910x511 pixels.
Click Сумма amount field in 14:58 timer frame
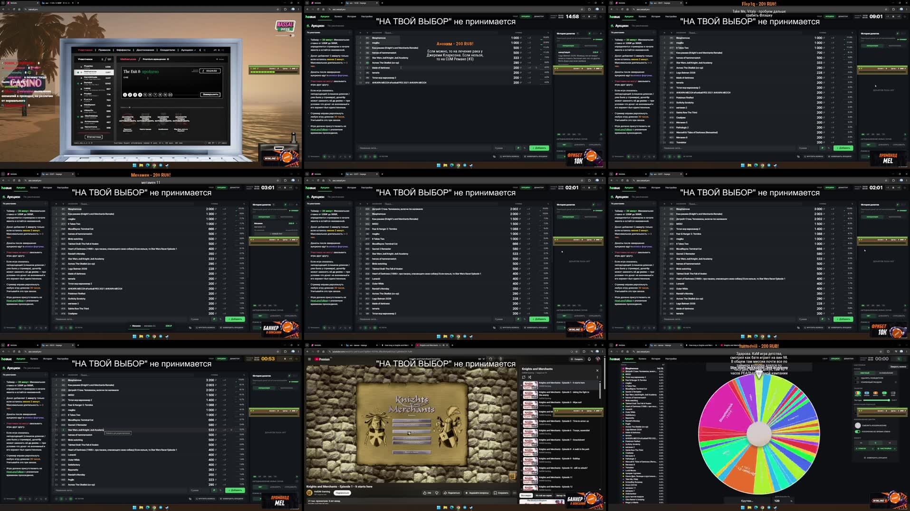(x=503, y=148)
